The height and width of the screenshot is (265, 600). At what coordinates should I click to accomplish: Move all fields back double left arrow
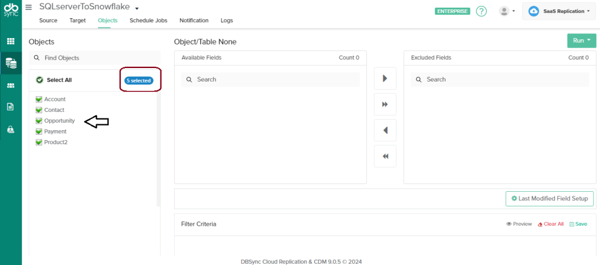pyautogui.click(x=385, y=156)
